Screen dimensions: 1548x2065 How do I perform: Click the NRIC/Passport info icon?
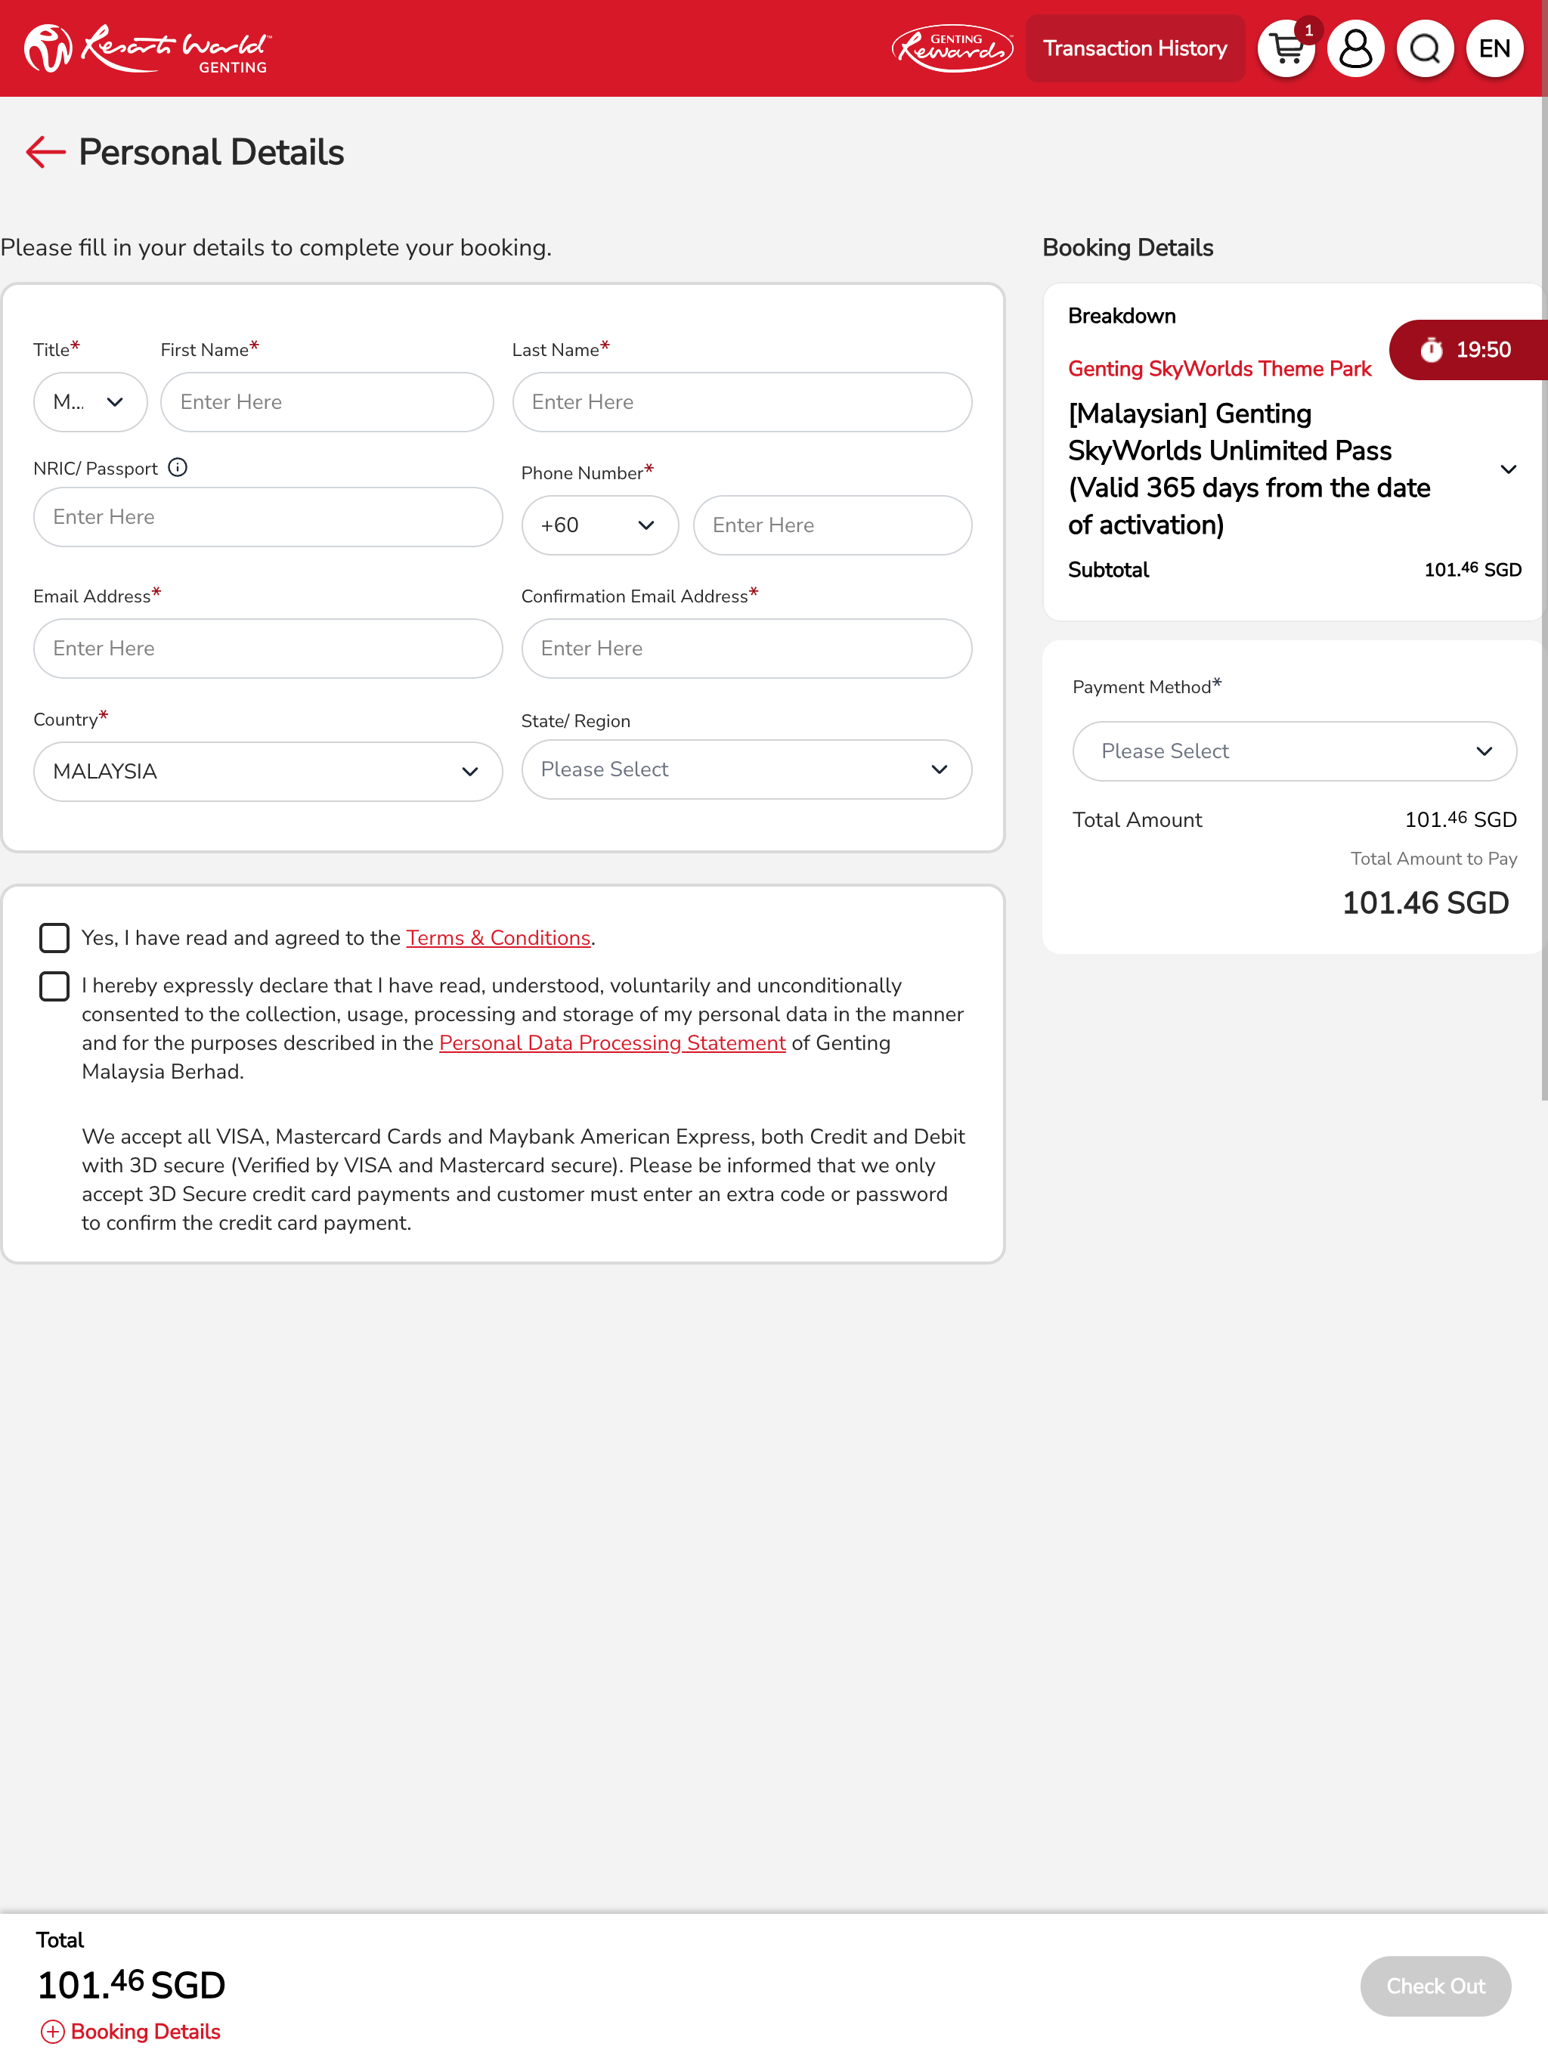coord(178,468)
